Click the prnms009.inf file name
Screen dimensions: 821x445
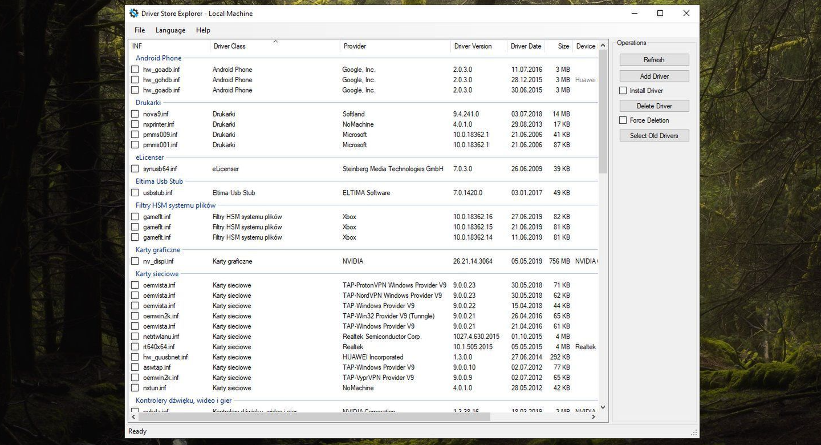coord(160,135)
